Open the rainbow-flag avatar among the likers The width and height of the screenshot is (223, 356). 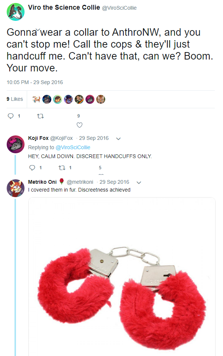[79, 99]
